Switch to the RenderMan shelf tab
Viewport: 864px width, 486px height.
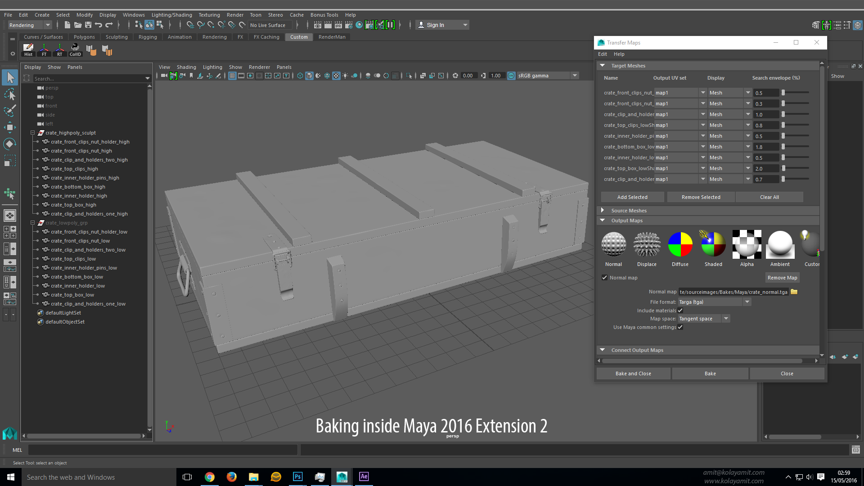coord(332,37)
